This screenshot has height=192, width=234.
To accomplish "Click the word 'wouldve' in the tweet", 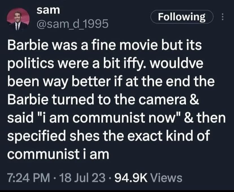I will pyautogui.click(x=177, y=64).
